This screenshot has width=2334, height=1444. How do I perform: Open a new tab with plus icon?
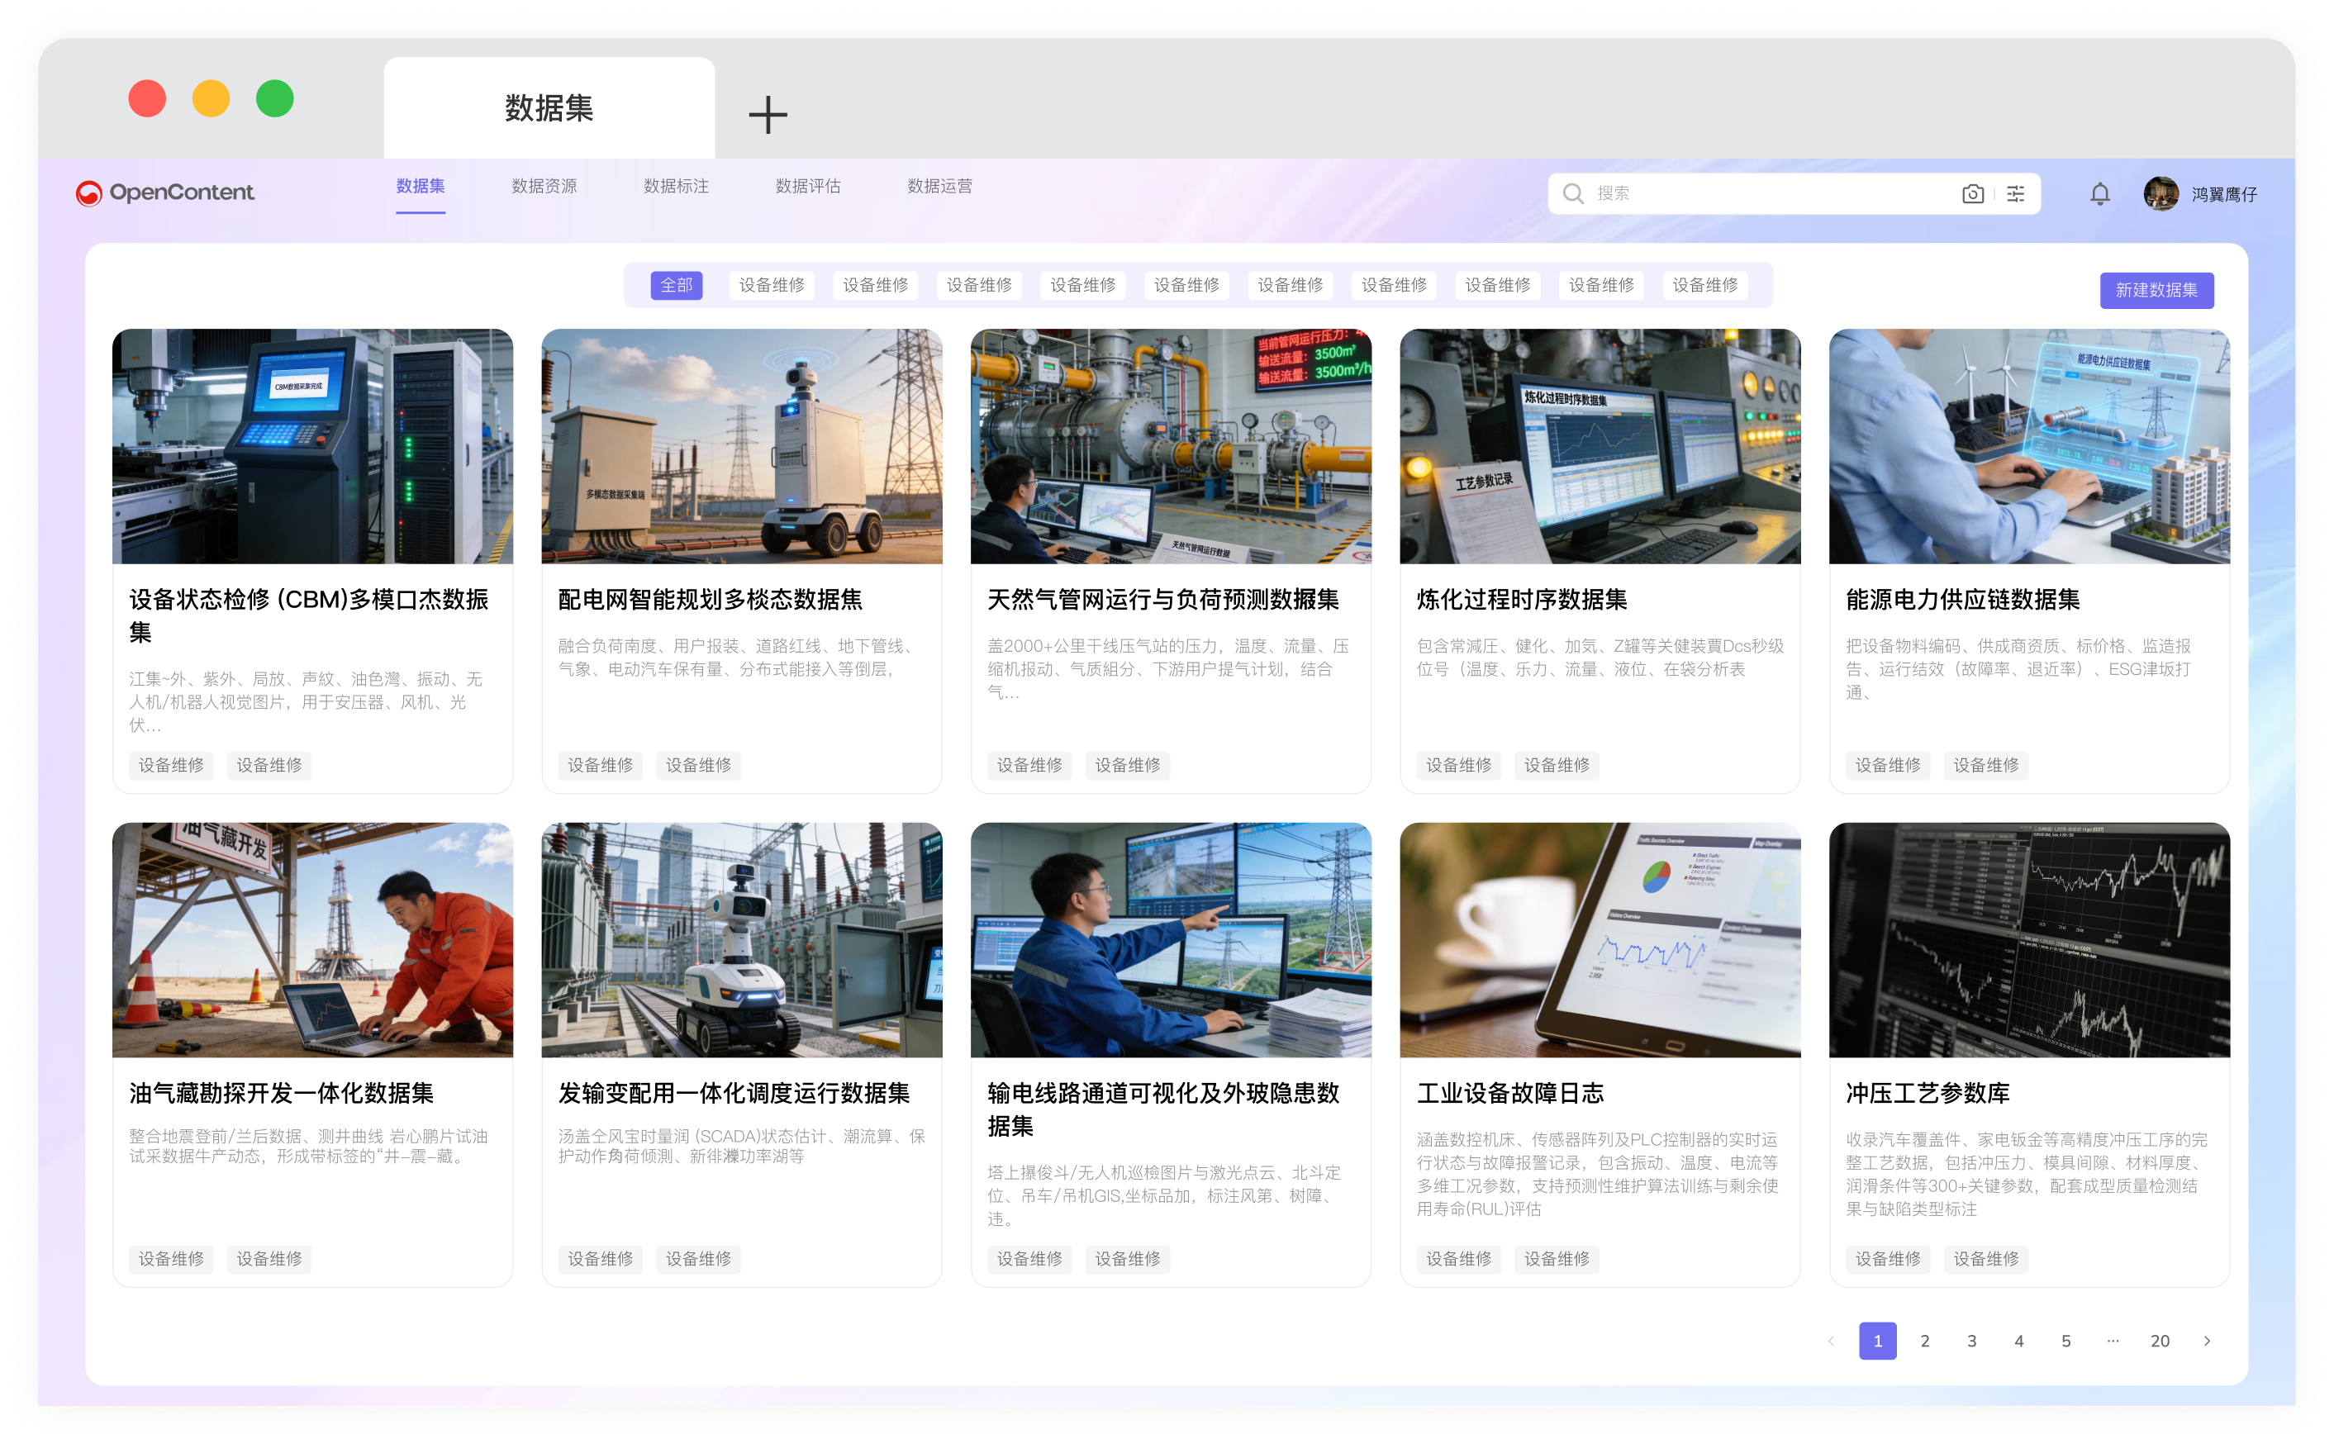tap(768, 115)
